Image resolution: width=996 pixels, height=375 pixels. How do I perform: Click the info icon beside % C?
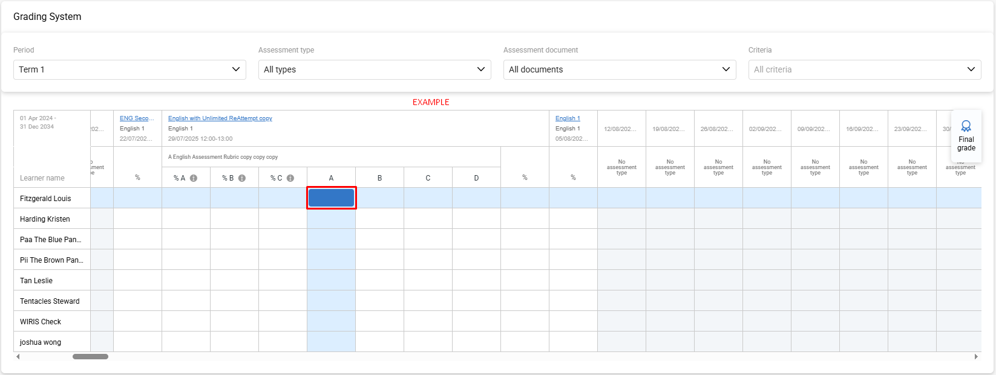coord(290,178)
